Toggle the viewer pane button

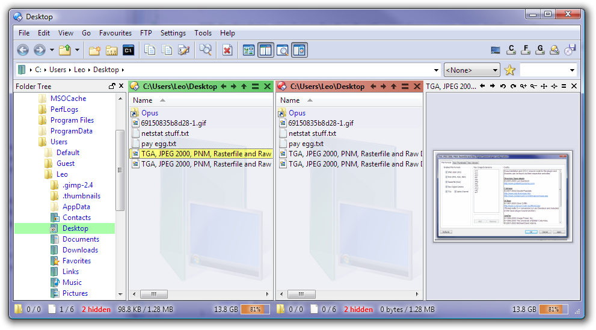coord(300,50)
